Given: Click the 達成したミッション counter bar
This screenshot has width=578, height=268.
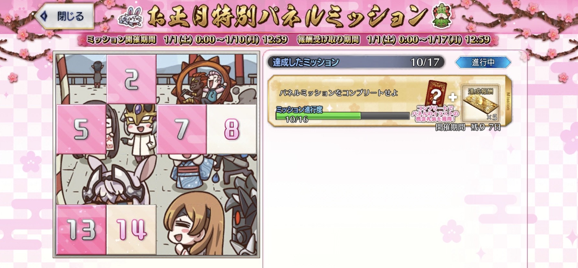Looking at the screenshot, I should pyautogui.click(x=356, y=62).
